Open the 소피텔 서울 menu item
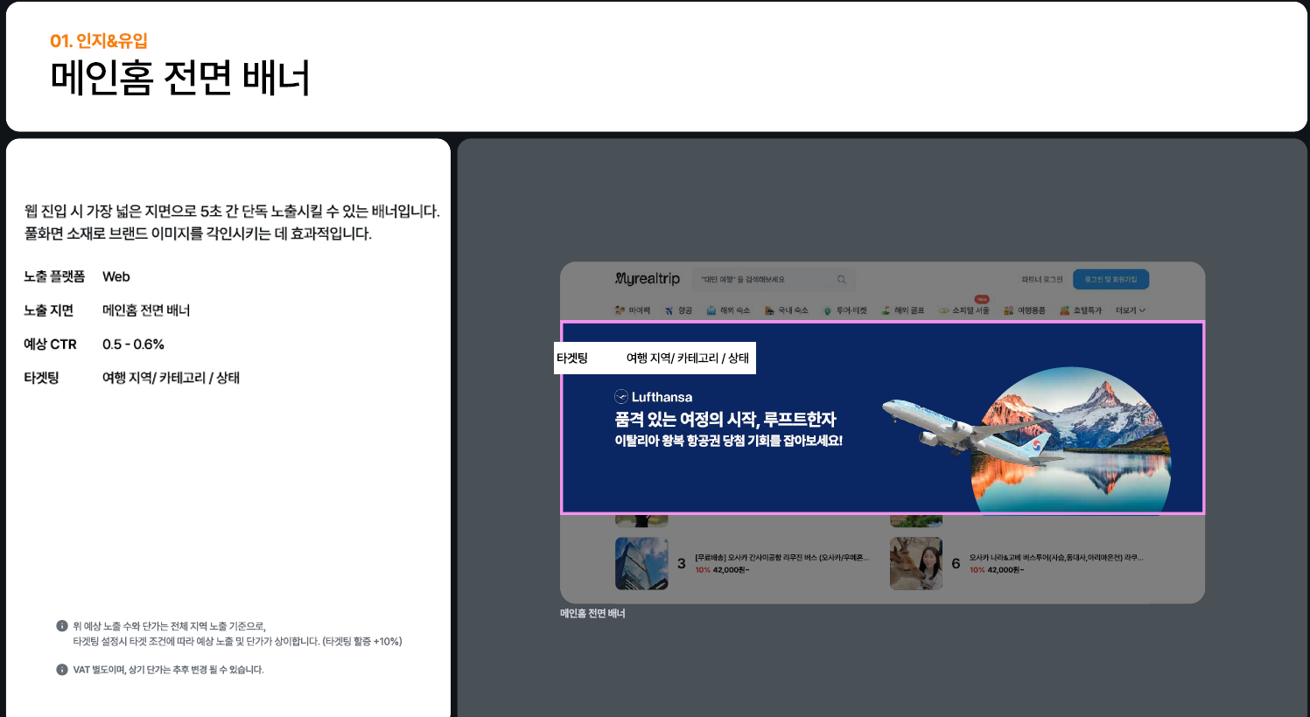 (x=963, y=310)
